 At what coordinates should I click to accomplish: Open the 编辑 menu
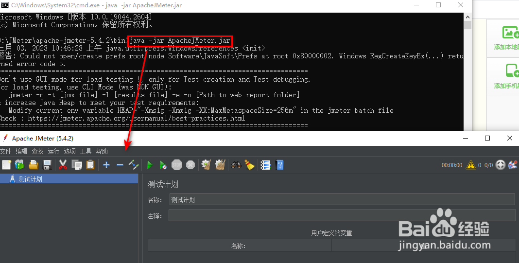(x=21, y=151)
